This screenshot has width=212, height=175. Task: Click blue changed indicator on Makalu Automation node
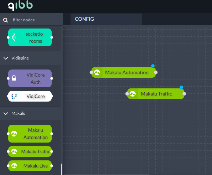click(153, 66)
